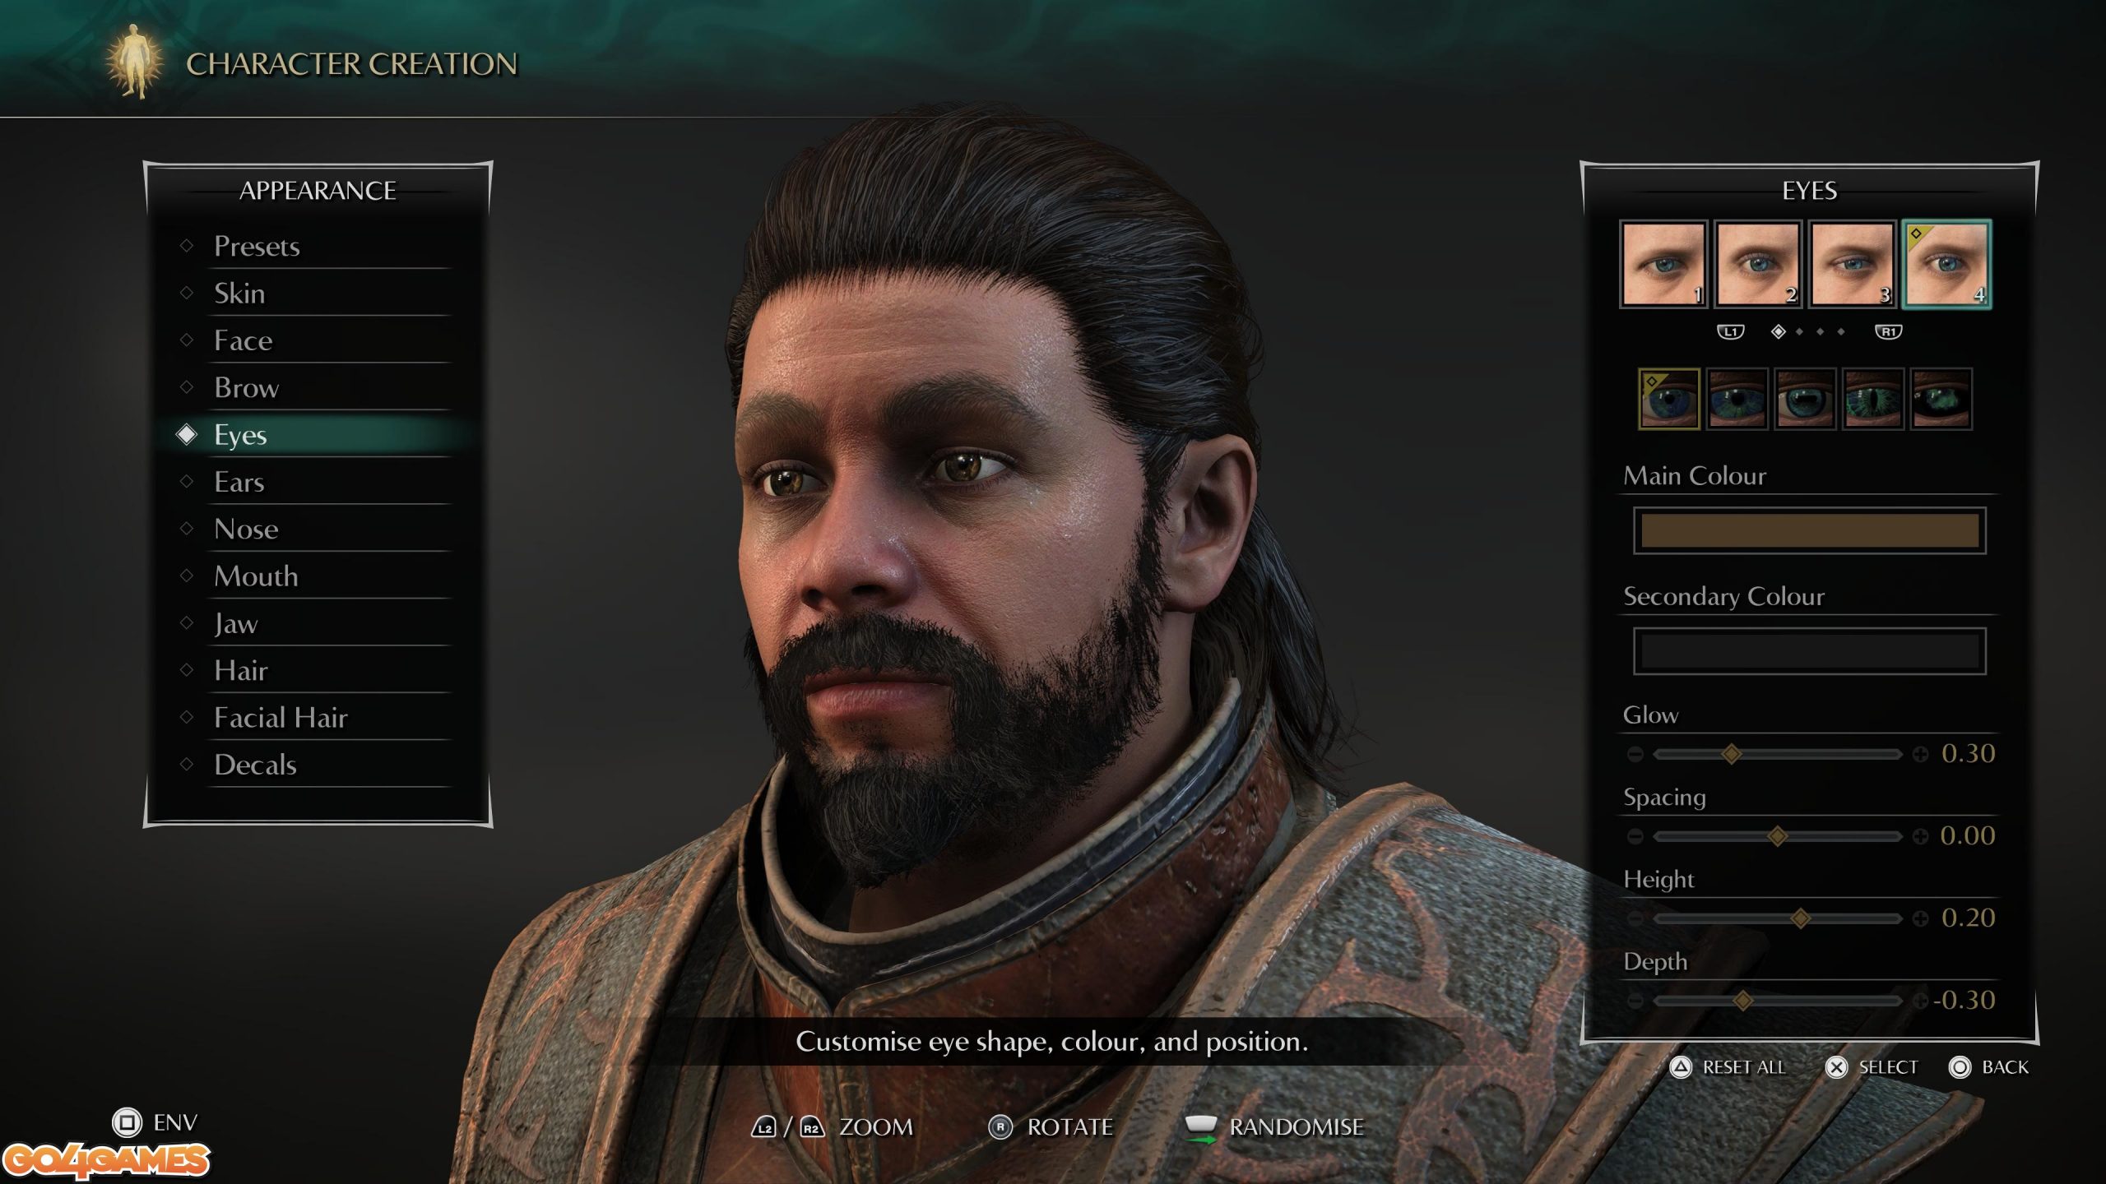
Task: Decrease Spacing with the minus stepper
Action: pos(1635,836)
